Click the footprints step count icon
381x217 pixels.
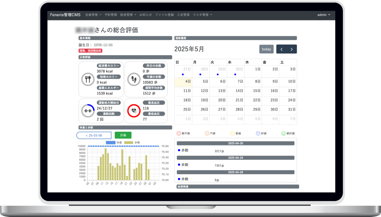tap(134, 79)
